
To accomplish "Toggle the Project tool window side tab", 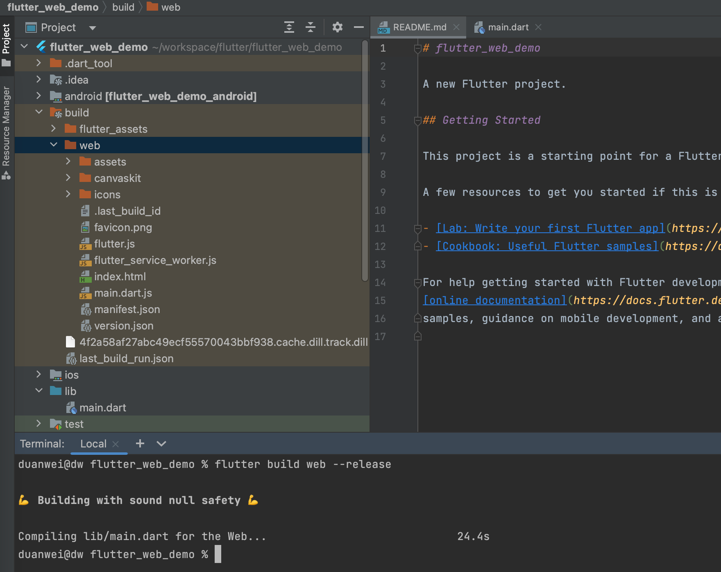I will pos(7,45).
